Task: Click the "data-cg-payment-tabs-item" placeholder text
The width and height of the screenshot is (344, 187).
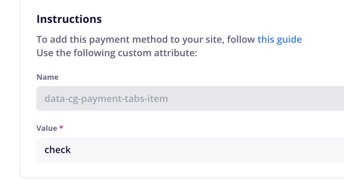Action: [x=106, y=99]
